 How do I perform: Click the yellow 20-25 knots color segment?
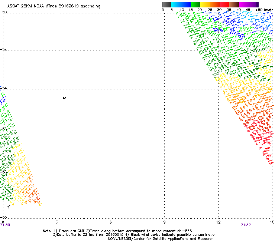tap(205, 4)
